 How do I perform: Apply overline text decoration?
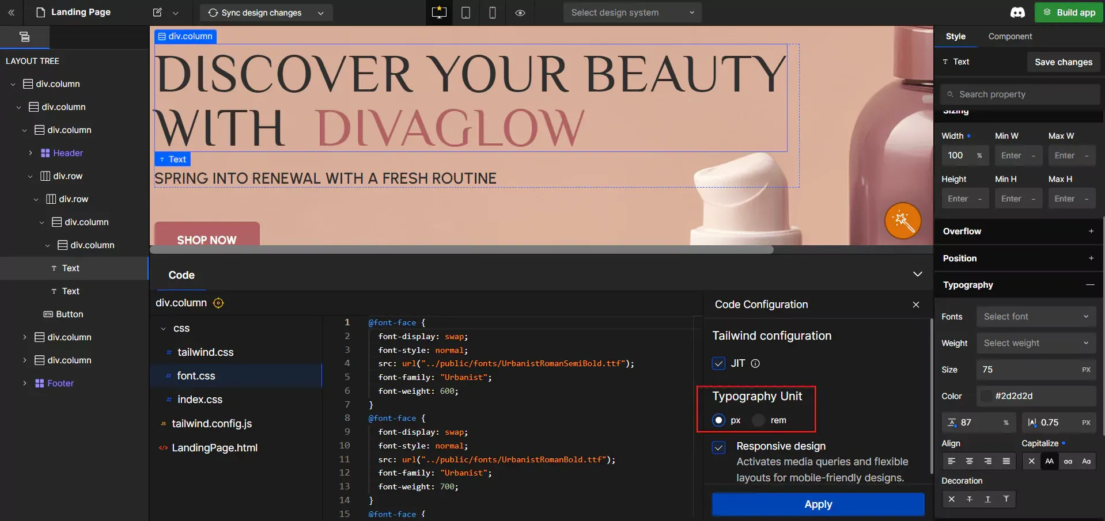[1006, 499]
